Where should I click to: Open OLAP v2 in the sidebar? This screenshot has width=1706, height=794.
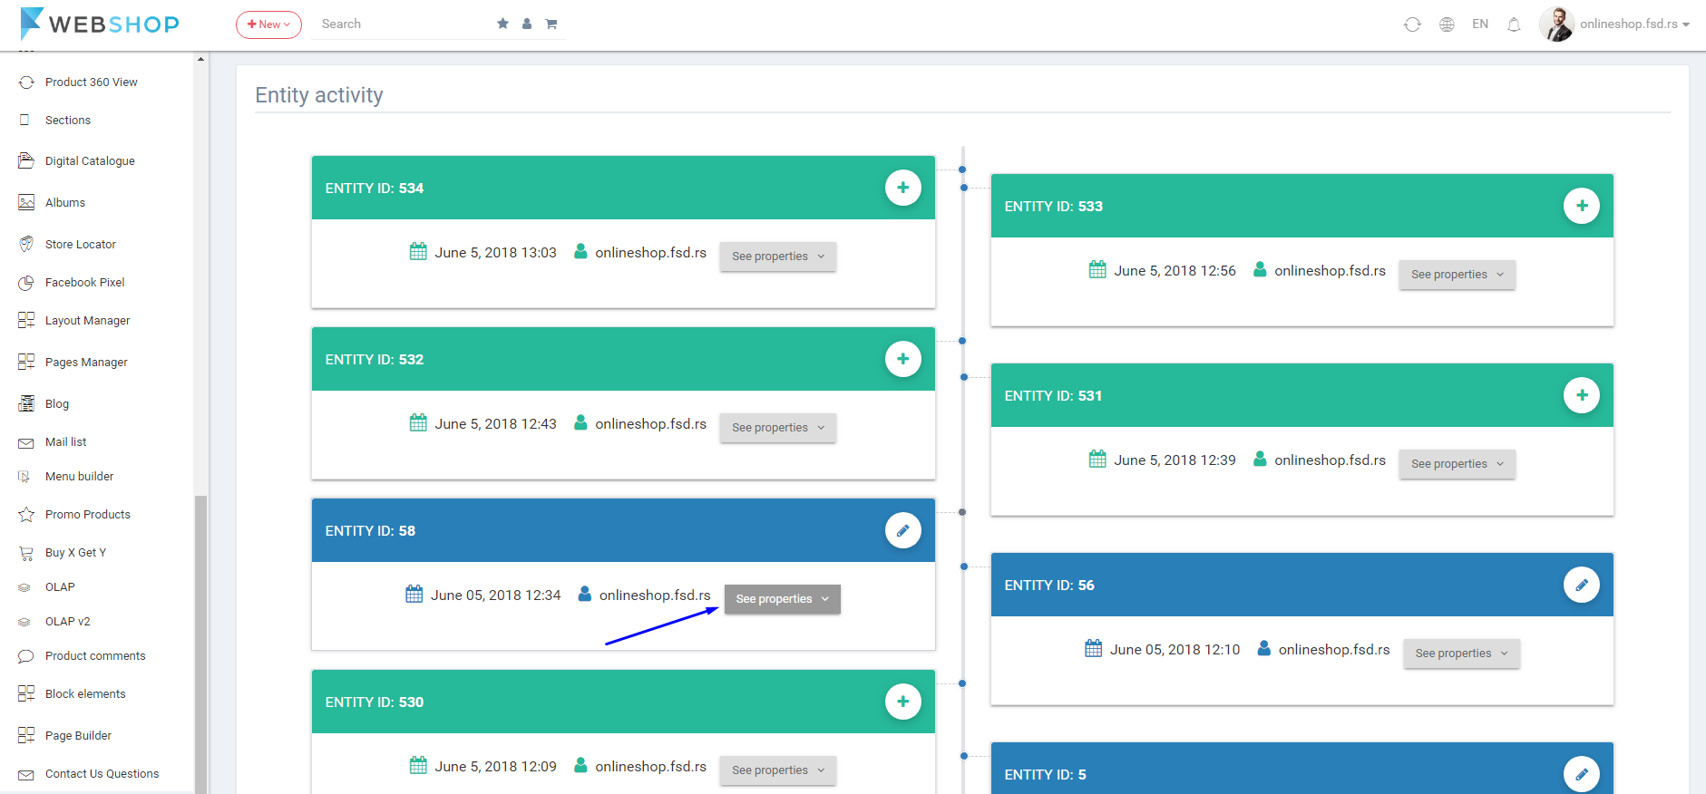tap(68, 622)
